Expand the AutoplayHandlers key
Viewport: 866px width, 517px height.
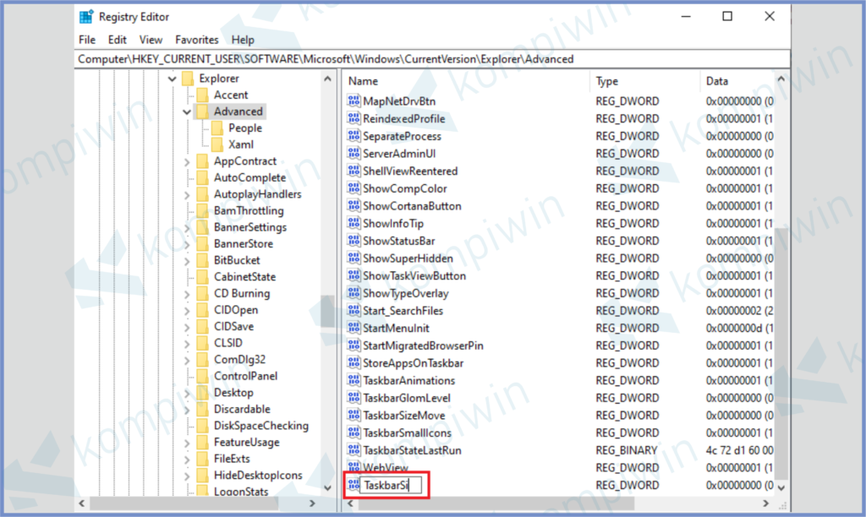pyautogui.click(x=187, y=194)
